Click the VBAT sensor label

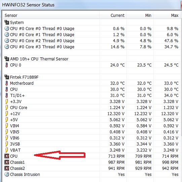(15, 150)
